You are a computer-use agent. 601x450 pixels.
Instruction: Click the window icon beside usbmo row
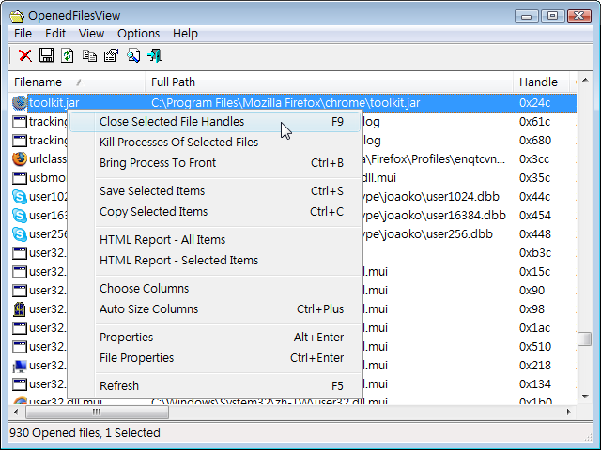click(20, 177)
